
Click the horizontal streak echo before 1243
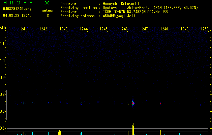click(x=60, y=102)
